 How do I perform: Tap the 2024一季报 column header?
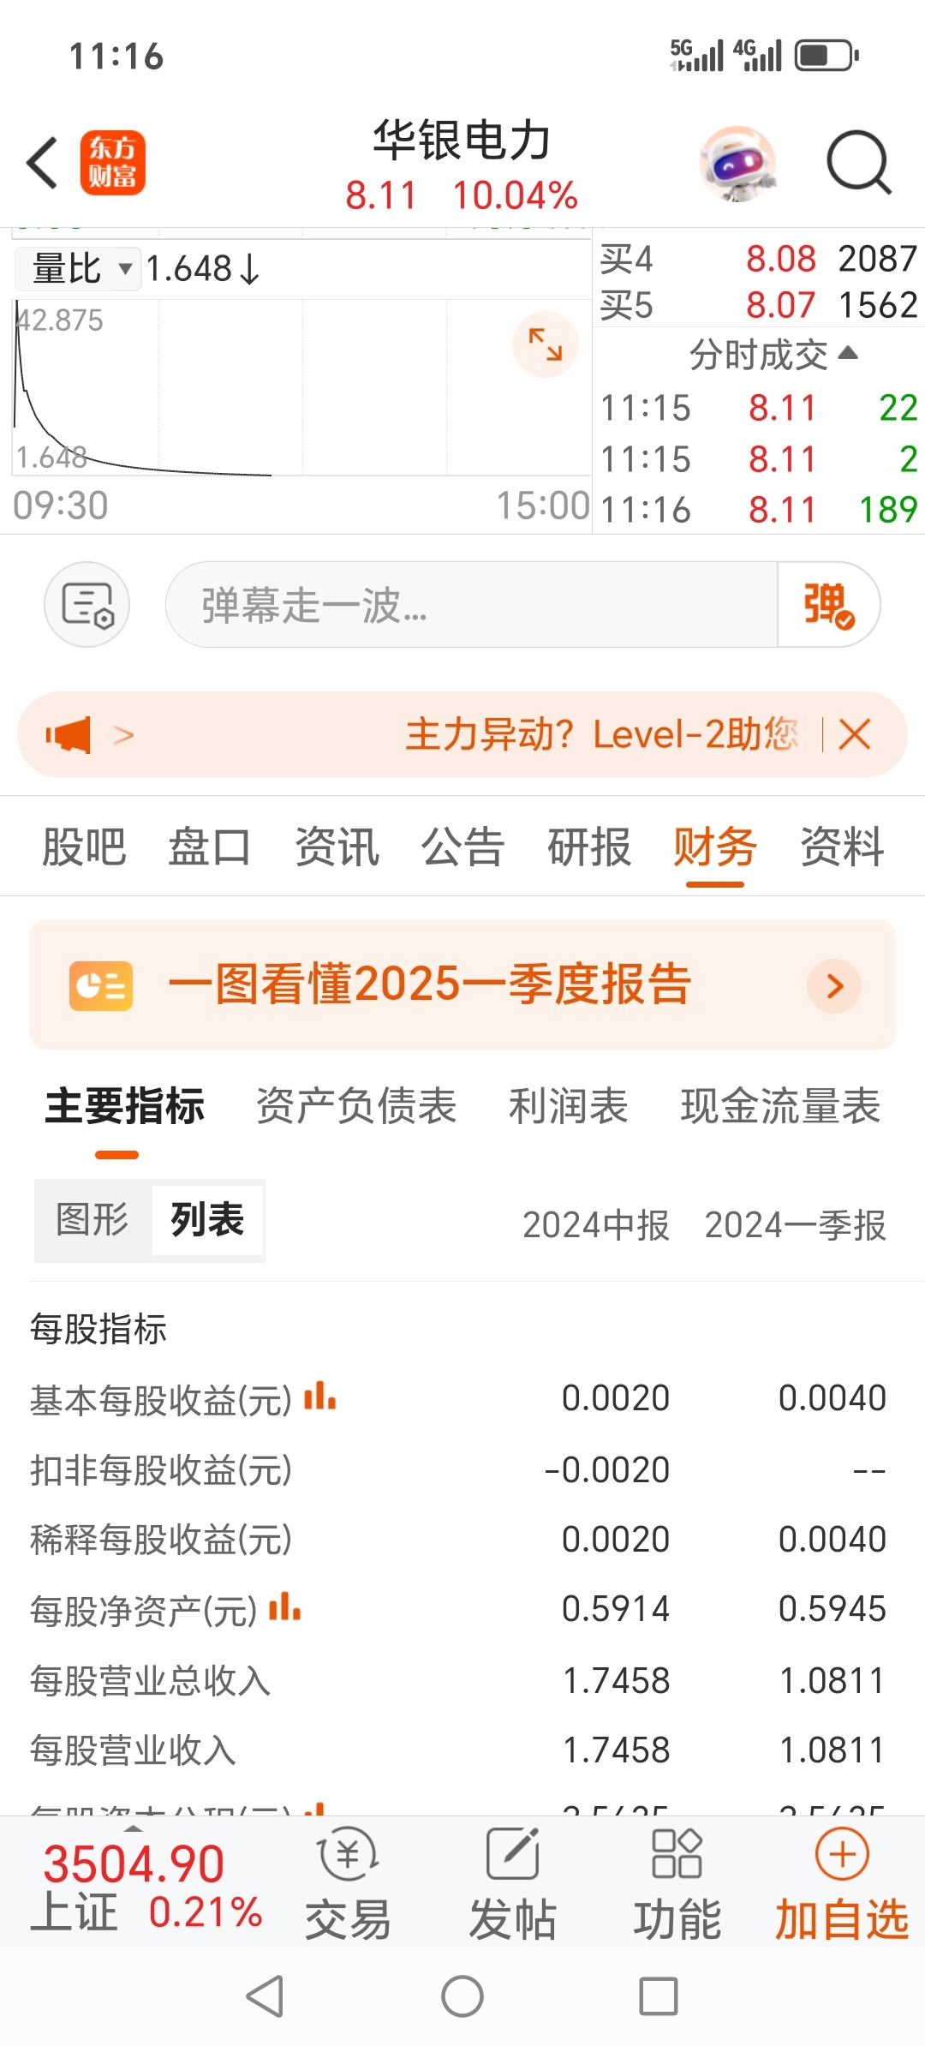click(x=795, y=1225)
